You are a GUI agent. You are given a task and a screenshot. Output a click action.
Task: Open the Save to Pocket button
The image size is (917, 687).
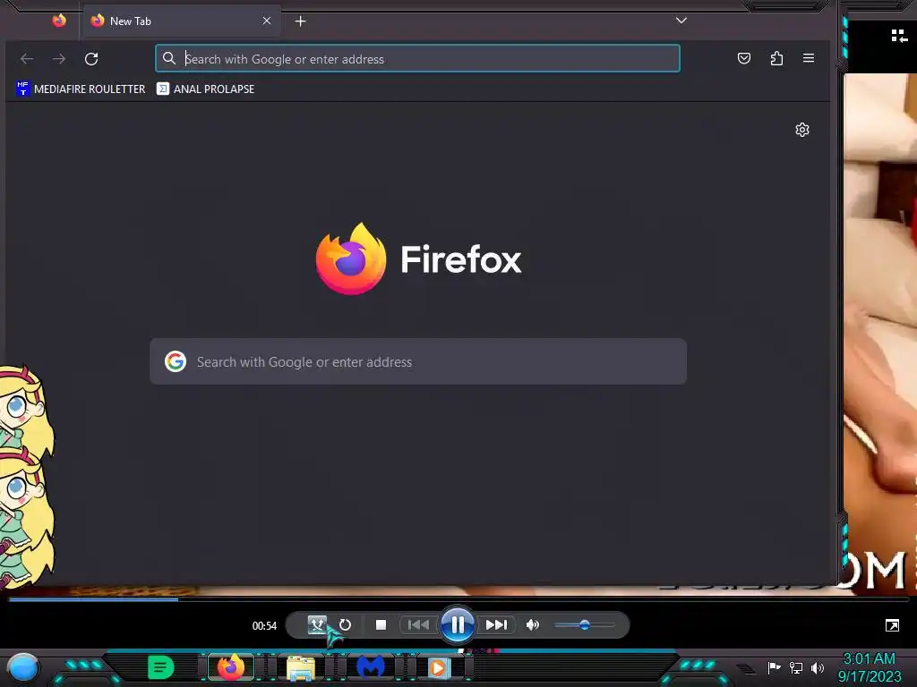tap(744, 58)
